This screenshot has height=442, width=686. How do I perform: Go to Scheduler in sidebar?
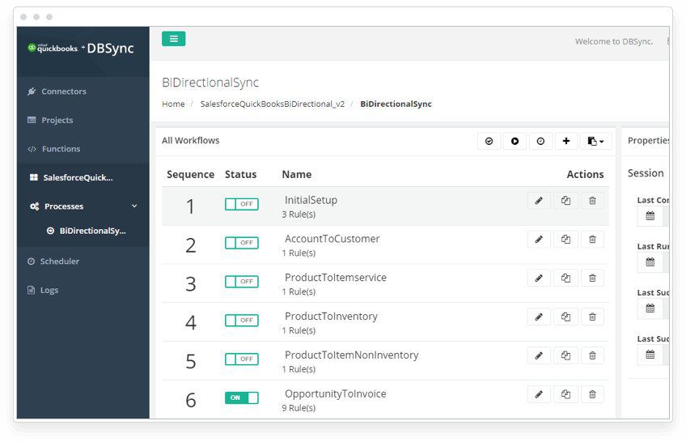59,261
